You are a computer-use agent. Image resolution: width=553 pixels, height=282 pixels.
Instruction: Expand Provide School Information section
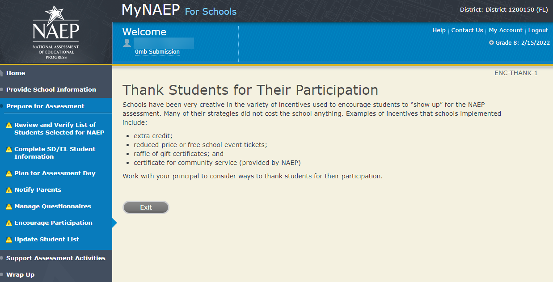[x=51, y=89]
